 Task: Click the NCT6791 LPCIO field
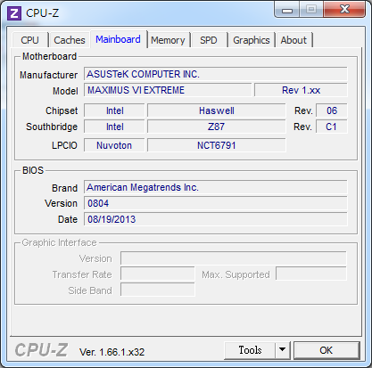217,145
